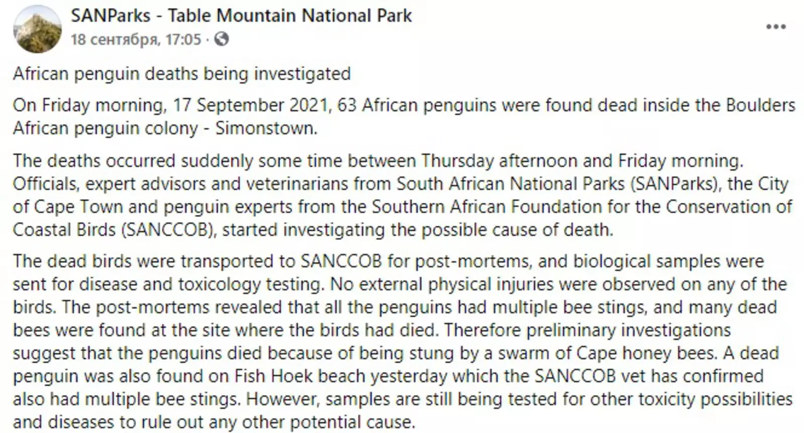This screenshot has height=433, width=804.
Task: Open the SANParks page profile picture
Action: 37,29
